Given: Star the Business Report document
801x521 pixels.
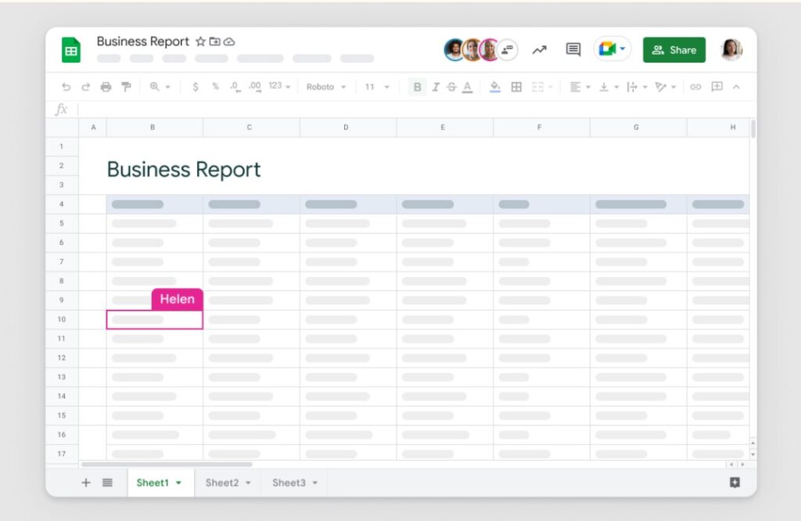Looking at the screenshot, I should 200,41.
